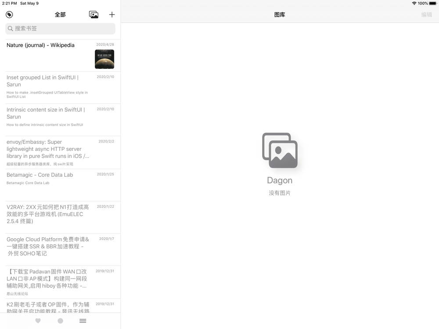Click the 2020/4/28 date label
439x329 pixels.
click(x=105, y=44)
